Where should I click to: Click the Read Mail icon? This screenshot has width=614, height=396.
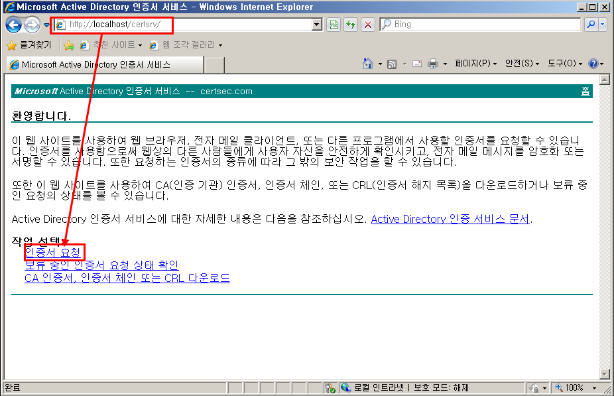click(x=417, y=64)
